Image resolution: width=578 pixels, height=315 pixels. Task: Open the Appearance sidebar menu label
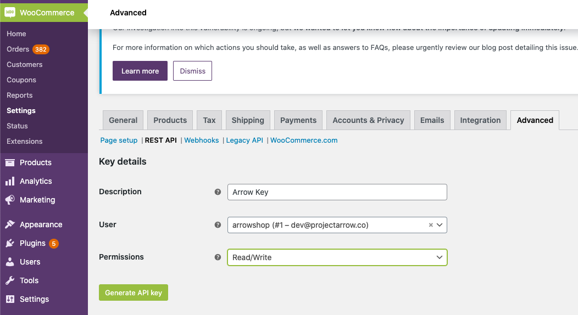click(41, 224)
